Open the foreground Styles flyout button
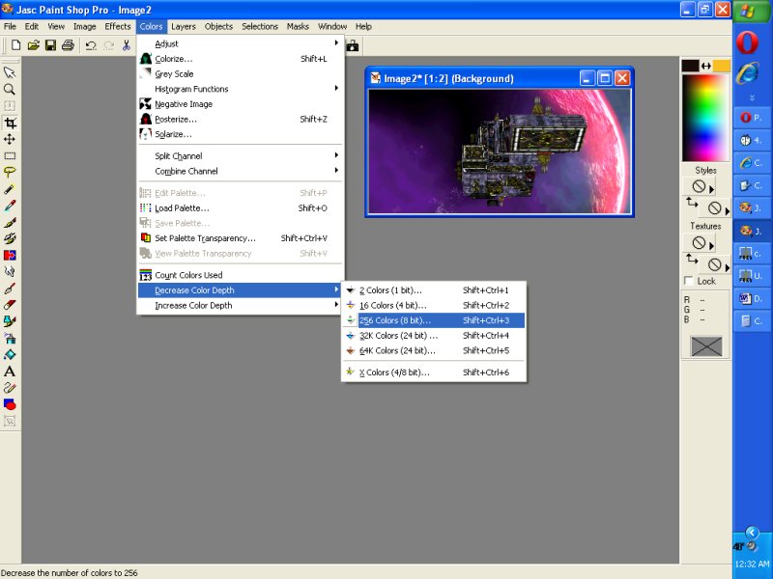773x579 pixels. point(712,188)
